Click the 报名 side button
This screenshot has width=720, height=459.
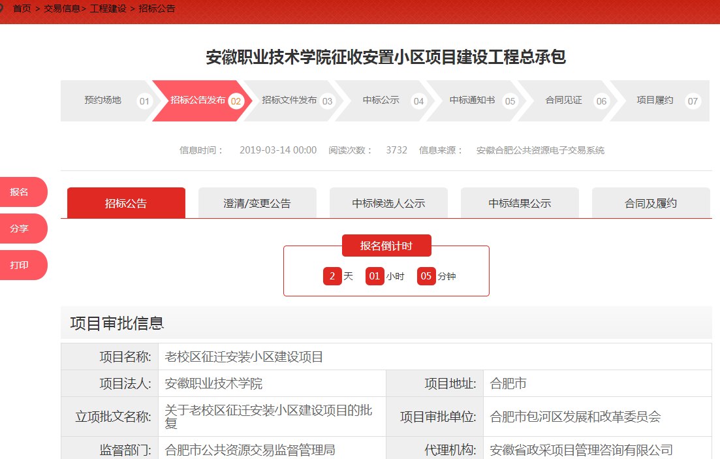pyautogui.click(x=20, y=192)
